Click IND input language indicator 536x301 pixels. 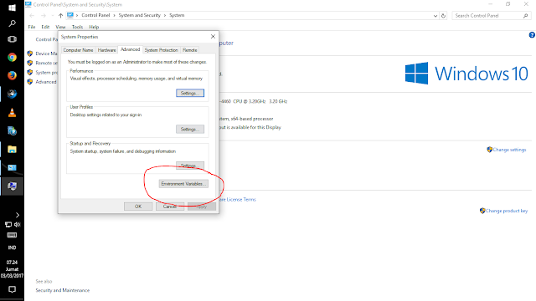pos(12,247)
